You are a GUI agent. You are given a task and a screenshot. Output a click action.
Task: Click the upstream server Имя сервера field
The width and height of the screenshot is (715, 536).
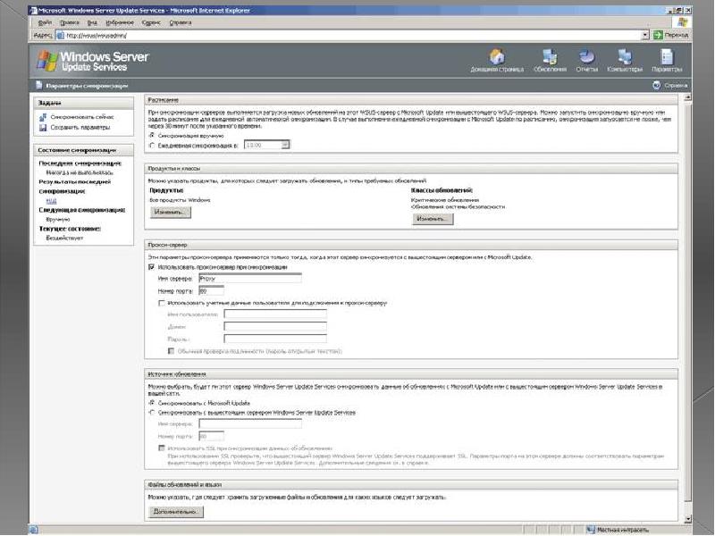(250, 423)
